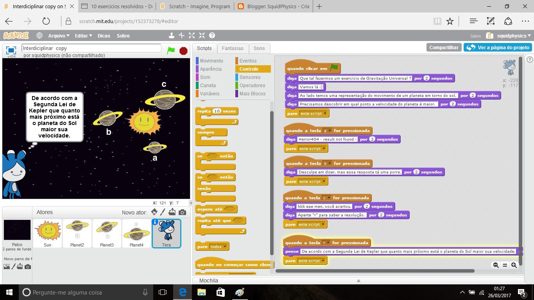
Task: Take a backdrop photo with the camera
Action: 28,266
